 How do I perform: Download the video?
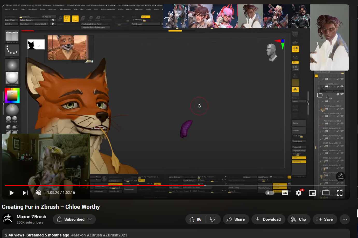tap(268, 219)
